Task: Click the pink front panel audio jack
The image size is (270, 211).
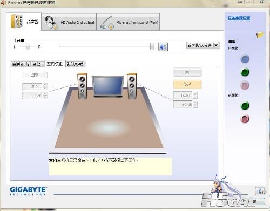Action: (245, 119)
